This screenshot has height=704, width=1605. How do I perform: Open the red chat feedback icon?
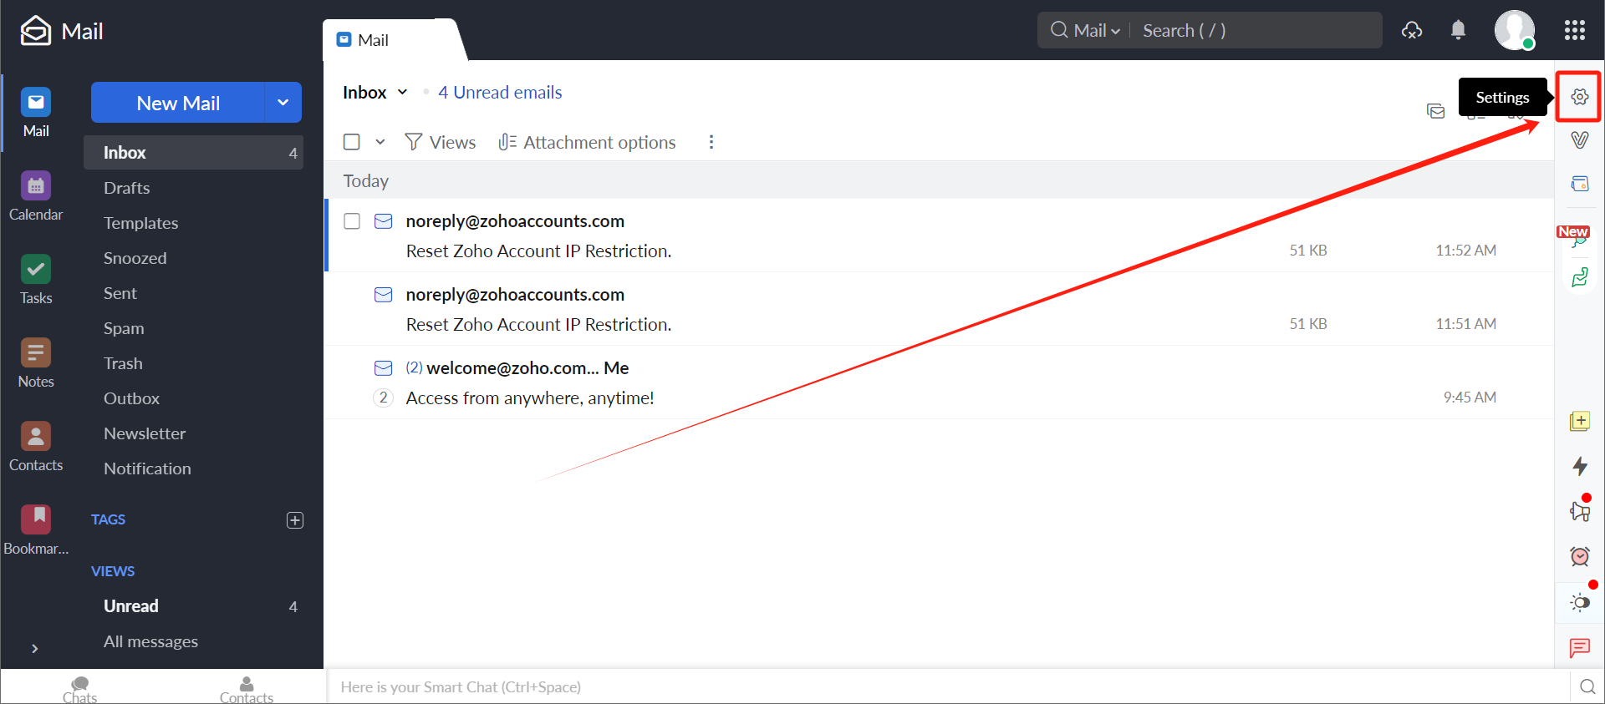[x=1580, y=647]
